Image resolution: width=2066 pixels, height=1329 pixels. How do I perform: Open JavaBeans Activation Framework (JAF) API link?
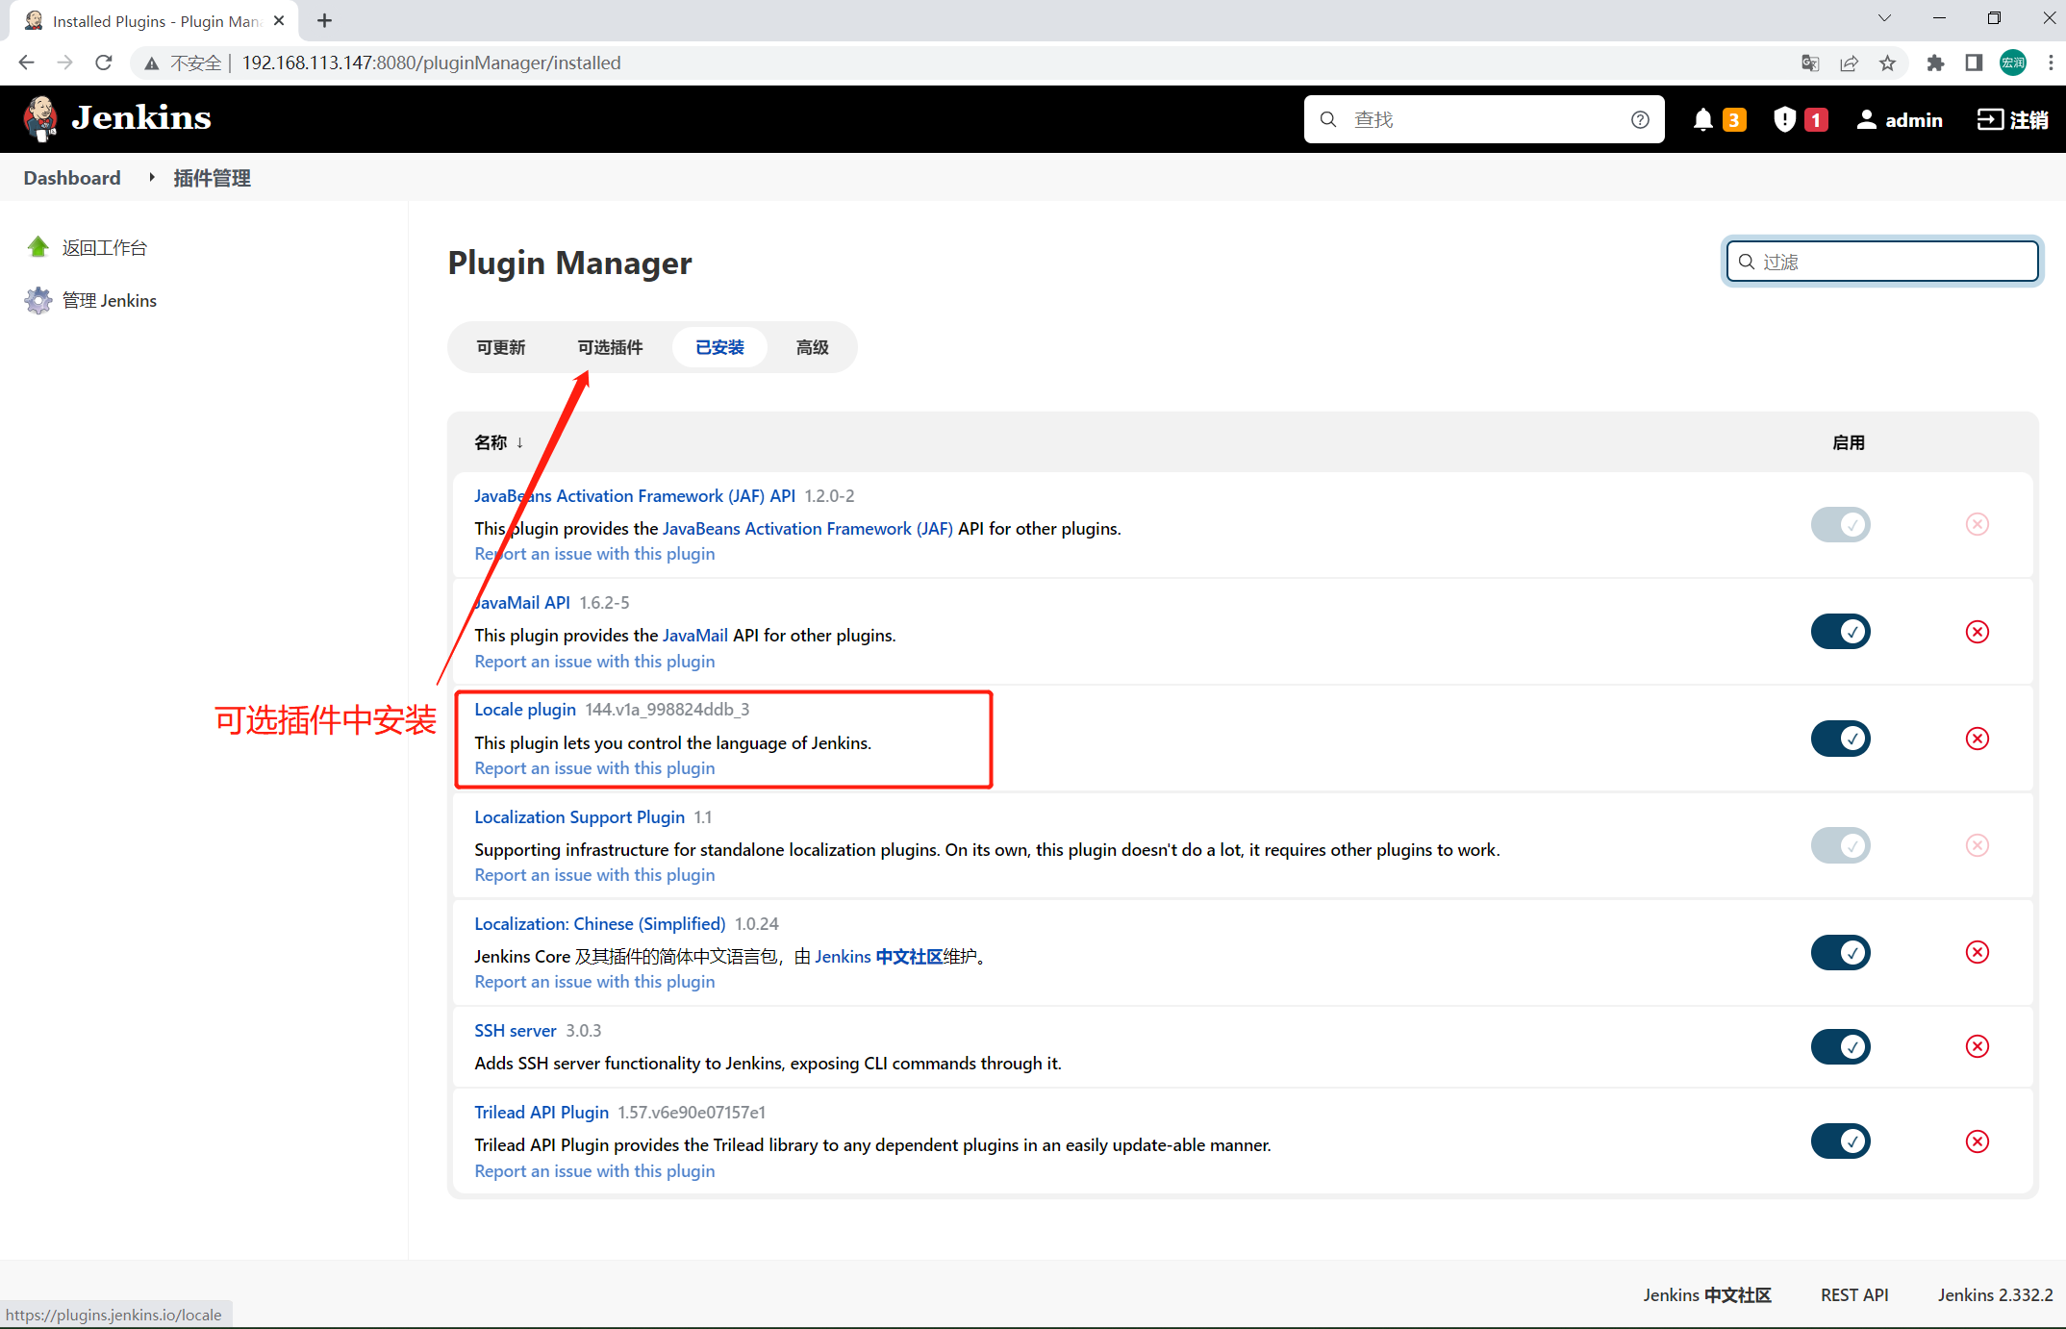point(635,496)
